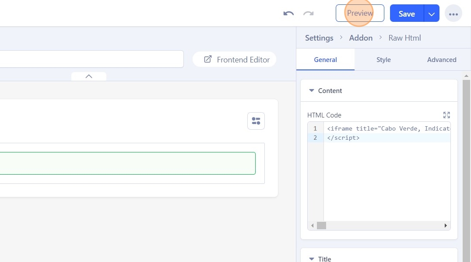The width and height of the screenshot is (471, 262).
Task: Open the Preview button
Action: pos(360,13)
